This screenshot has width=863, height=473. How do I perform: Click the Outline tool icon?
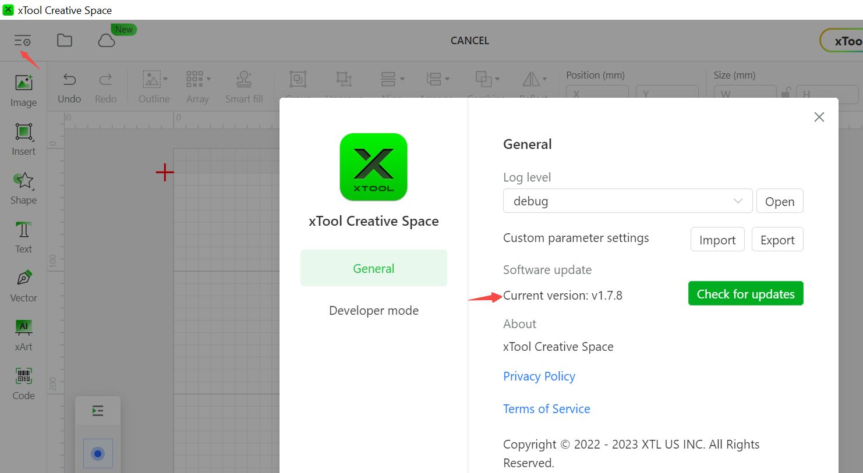(151, 79)
